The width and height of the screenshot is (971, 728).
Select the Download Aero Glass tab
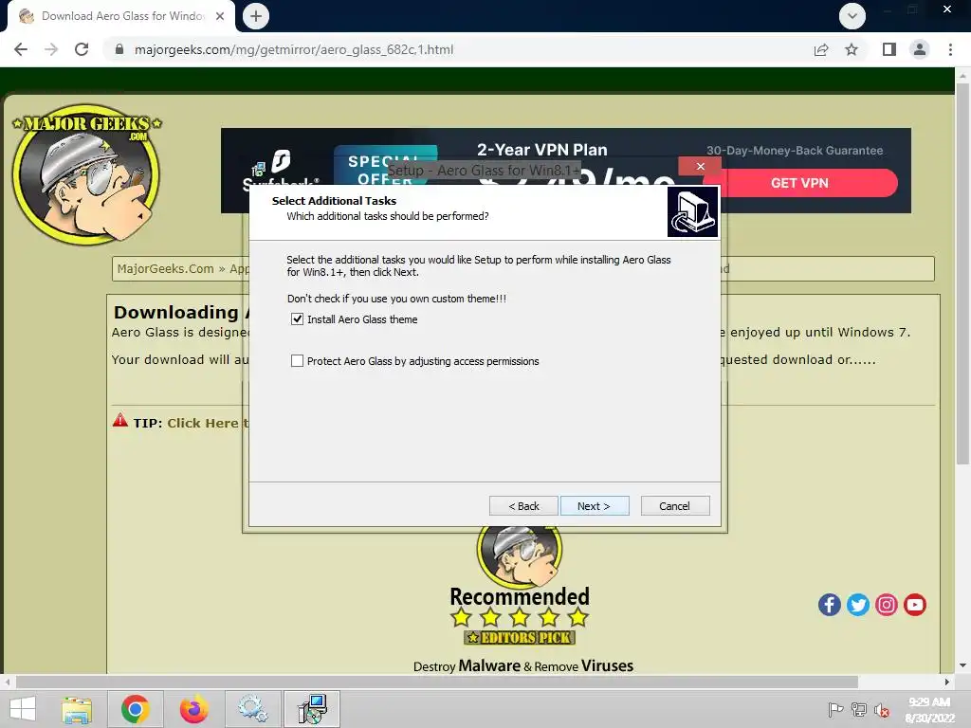pyautogui.click(x=121, y=16)
